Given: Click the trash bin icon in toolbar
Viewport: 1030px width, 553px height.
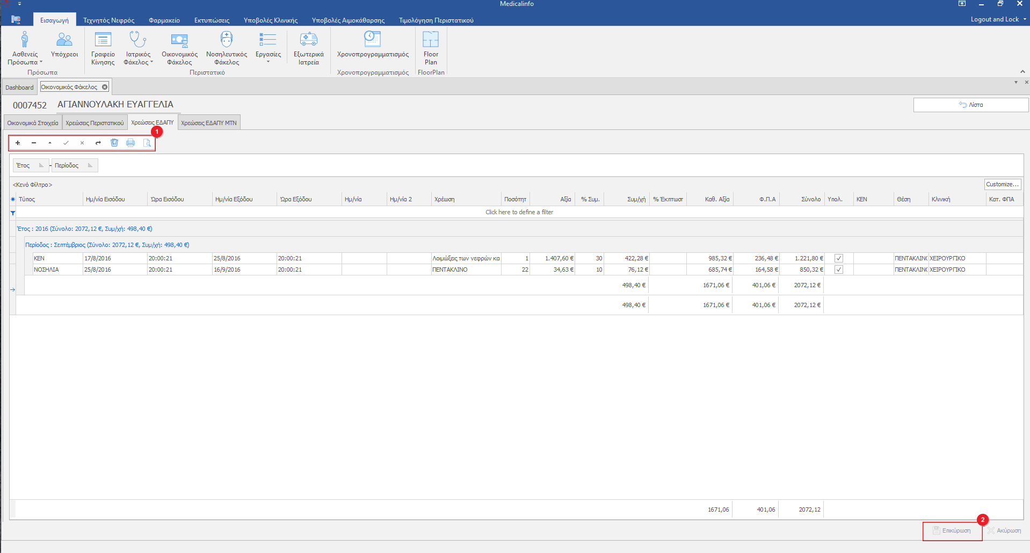Looking at the screenshot, I should (114, 143).
